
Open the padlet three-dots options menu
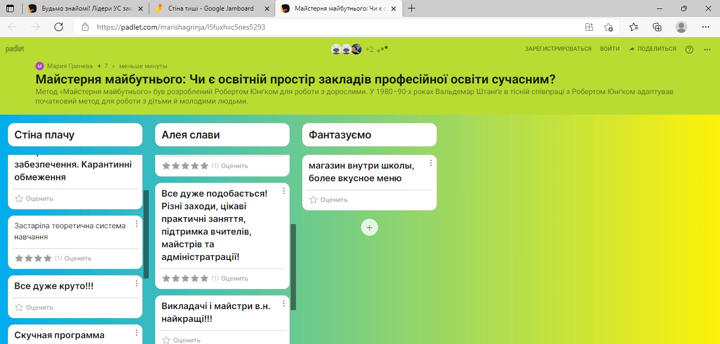[x=707, y=49]
